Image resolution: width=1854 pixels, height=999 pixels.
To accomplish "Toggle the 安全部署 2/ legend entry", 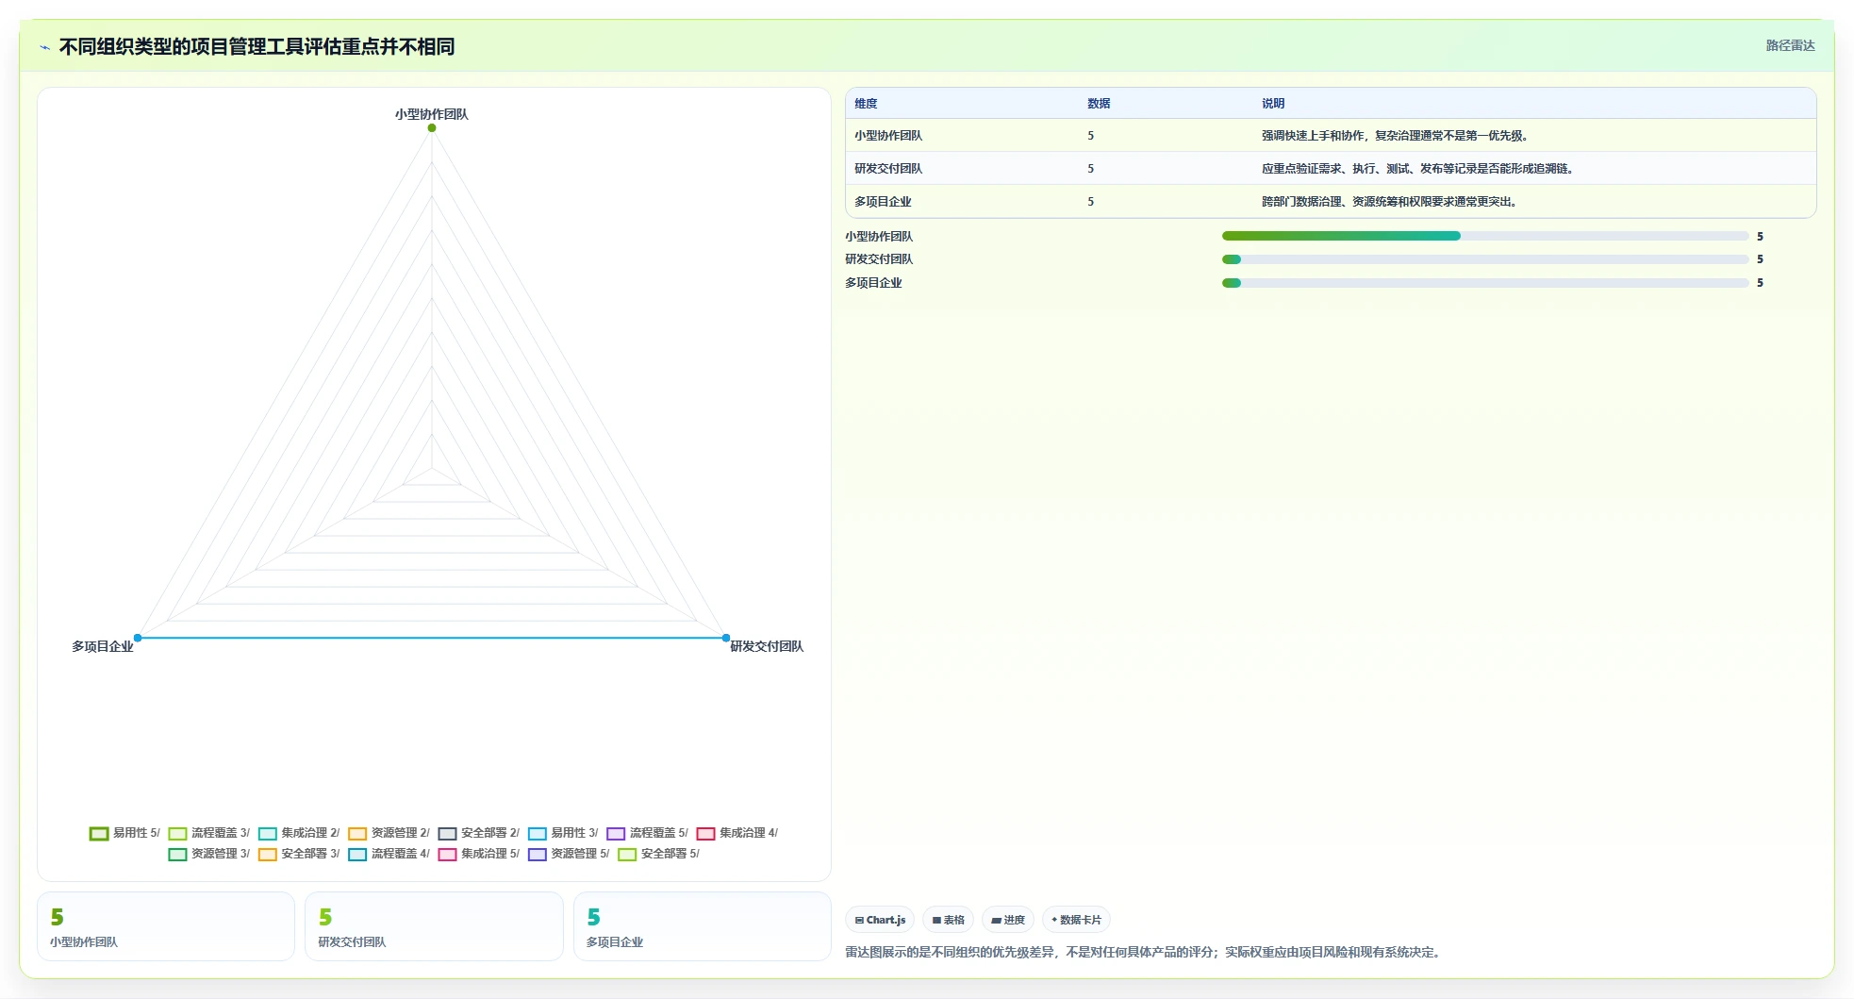I will coord(478,833).
